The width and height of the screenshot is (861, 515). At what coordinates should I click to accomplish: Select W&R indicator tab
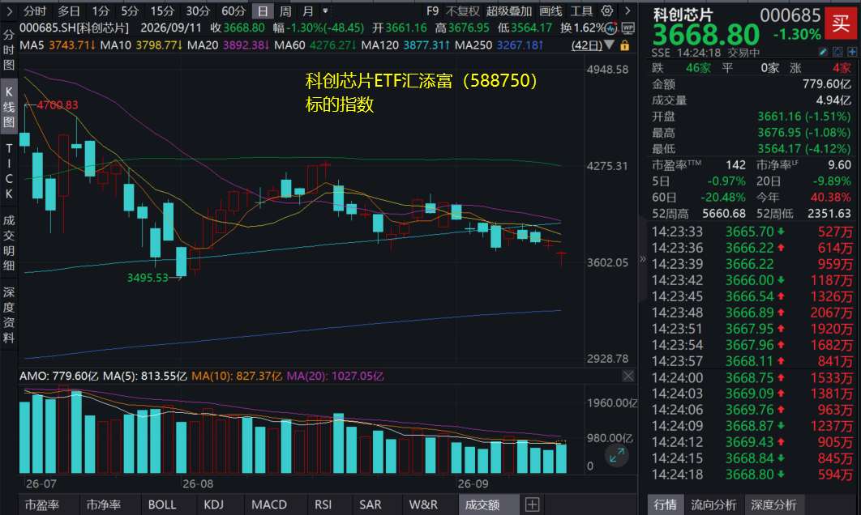(x=423, y=504)
